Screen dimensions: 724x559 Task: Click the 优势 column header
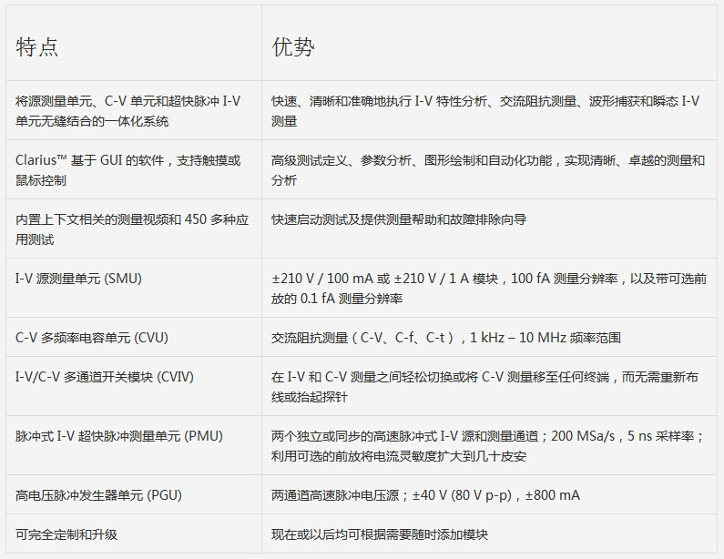click(293, 48)
